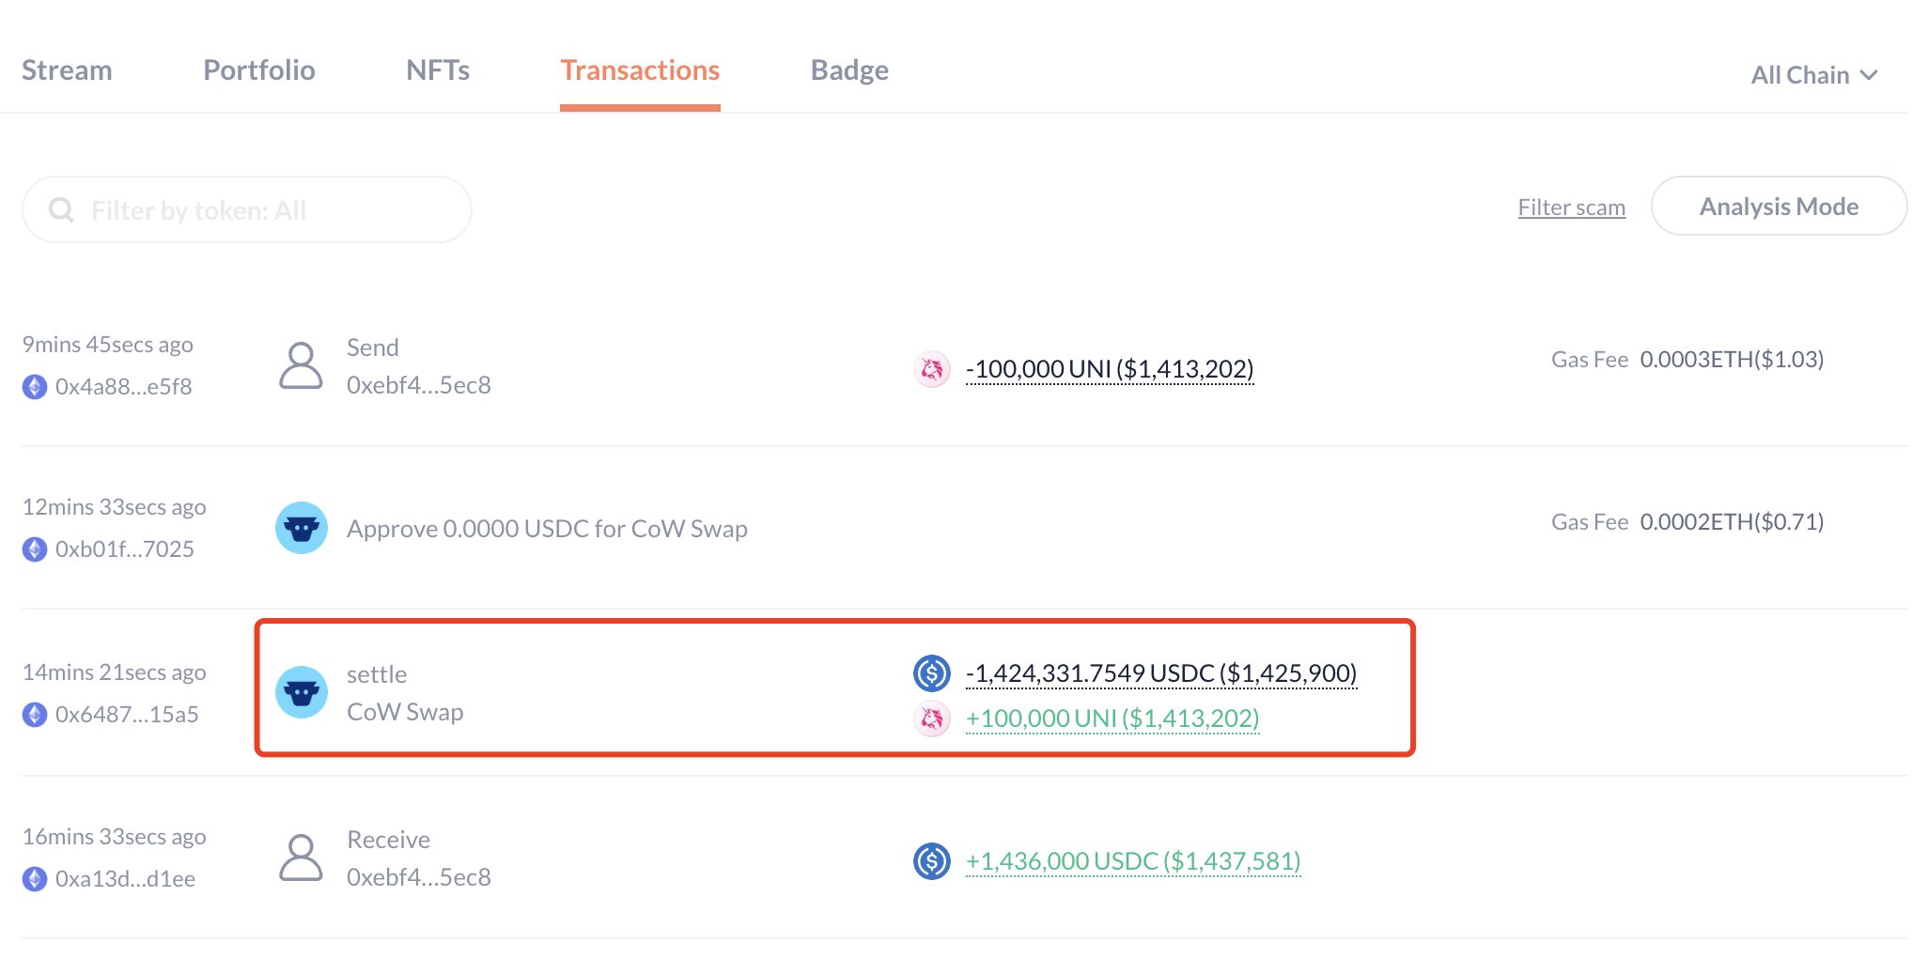Viewport: 1928px width, 958px height.
Task: Open the NFTs tab
Action: [x=437, y=70]
